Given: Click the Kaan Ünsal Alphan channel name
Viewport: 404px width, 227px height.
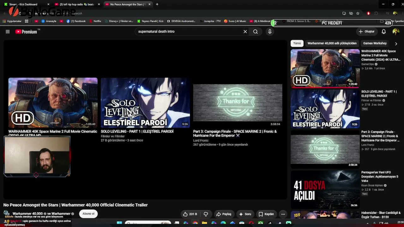Looking at the screenshot, I should coord(372,185).
